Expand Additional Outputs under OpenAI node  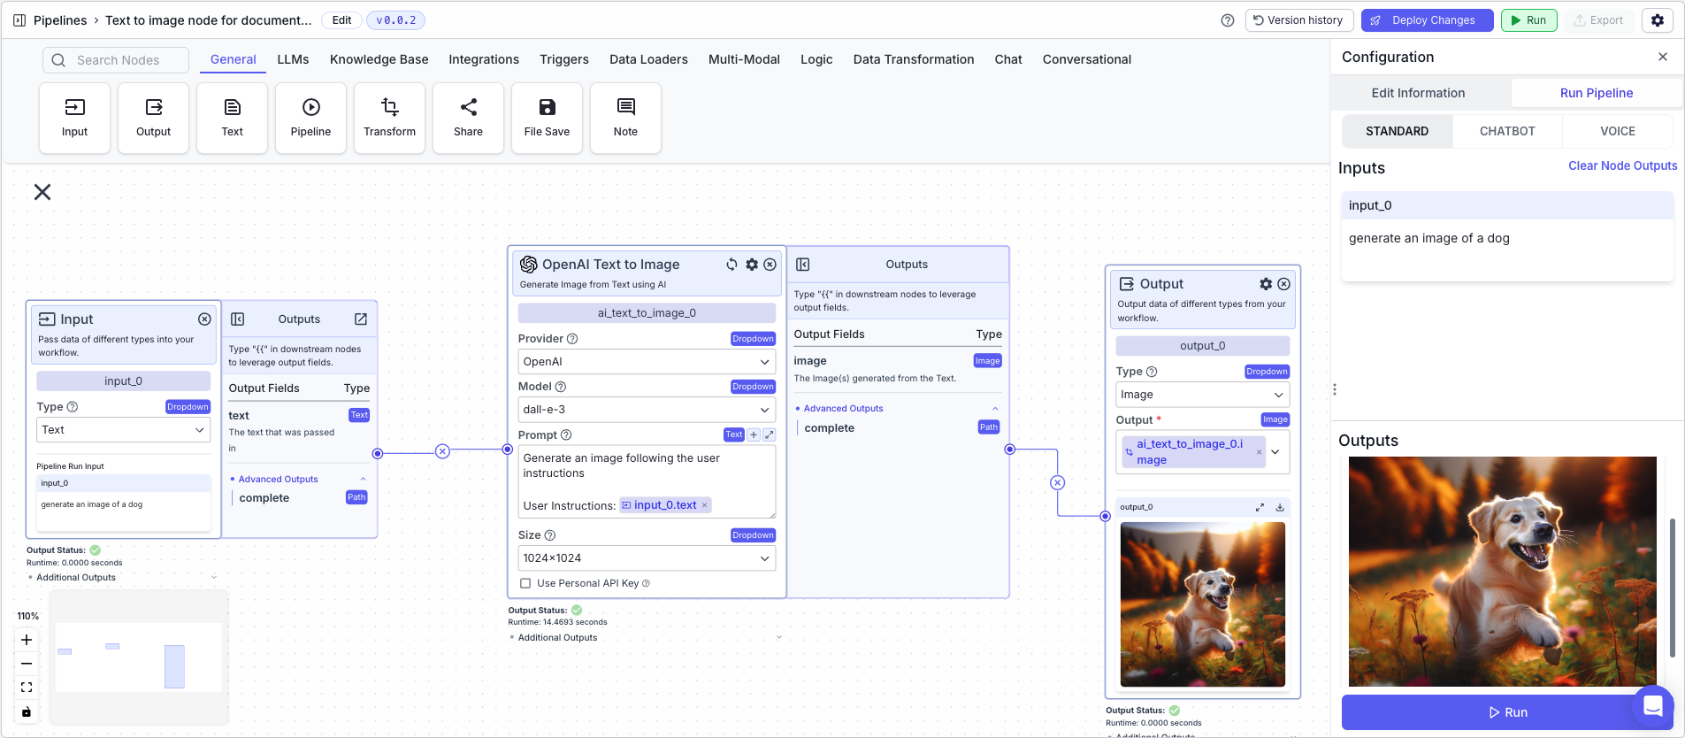(x=779, y=638)
